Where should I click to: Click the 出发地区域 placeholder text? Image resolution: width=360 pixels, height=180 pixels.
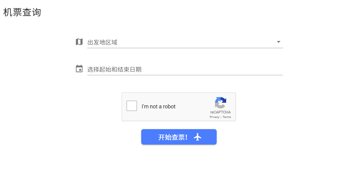pos(102,42)
